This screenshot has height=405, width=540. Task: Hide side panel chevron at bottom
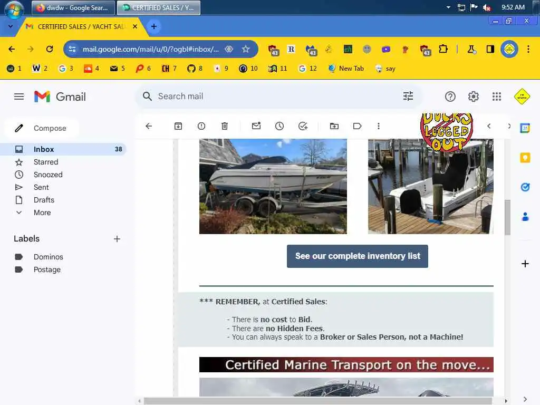[x=525, y=399]
